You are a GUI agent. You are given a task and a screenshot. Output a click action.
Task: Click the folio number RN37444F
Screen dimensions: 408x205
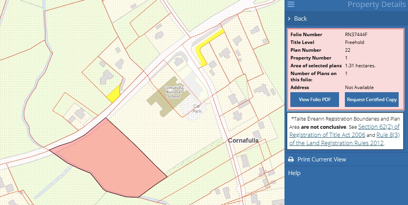(356, 35)
